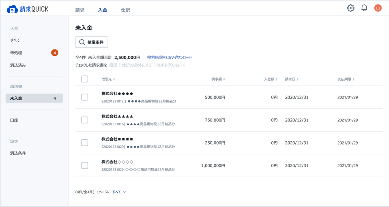
Task: Sort by 取引先 column arrow
Action: coord(114,79)
